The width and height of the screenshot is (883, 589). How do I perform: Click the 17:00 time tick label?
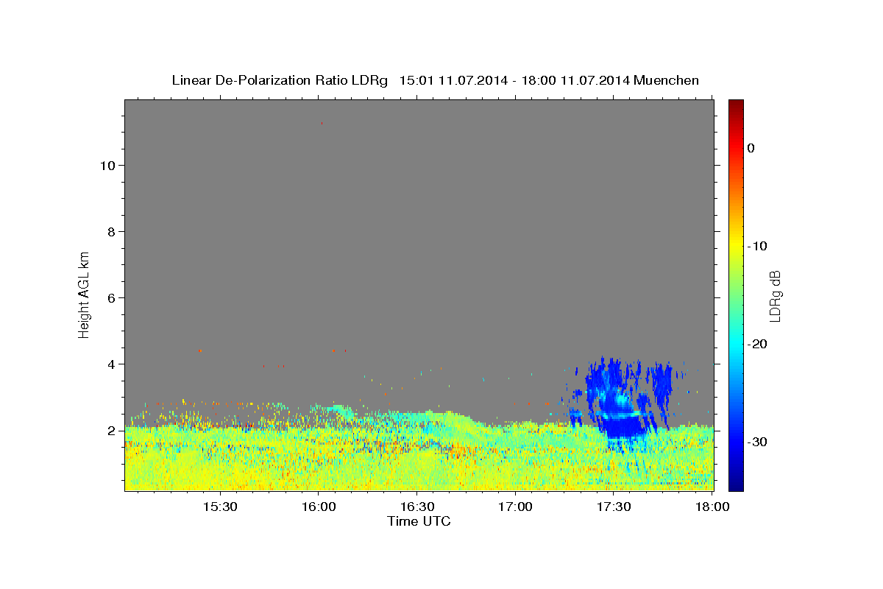[516, 507]
